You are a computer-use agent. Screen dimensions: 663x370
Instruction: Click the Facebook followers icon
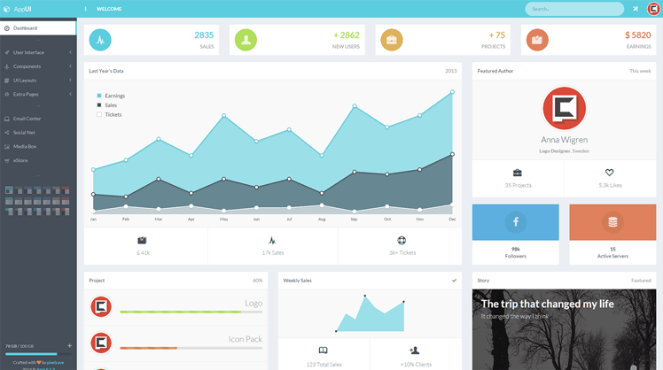pos(515,222)
